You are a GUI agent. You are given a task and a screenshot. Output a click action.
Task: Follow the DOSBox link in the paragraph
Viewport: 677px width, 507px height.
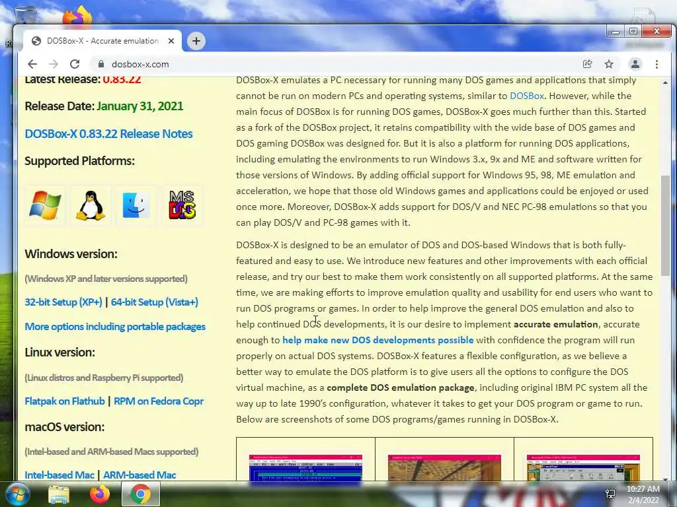pyautogui.click(x=527, y=96)
